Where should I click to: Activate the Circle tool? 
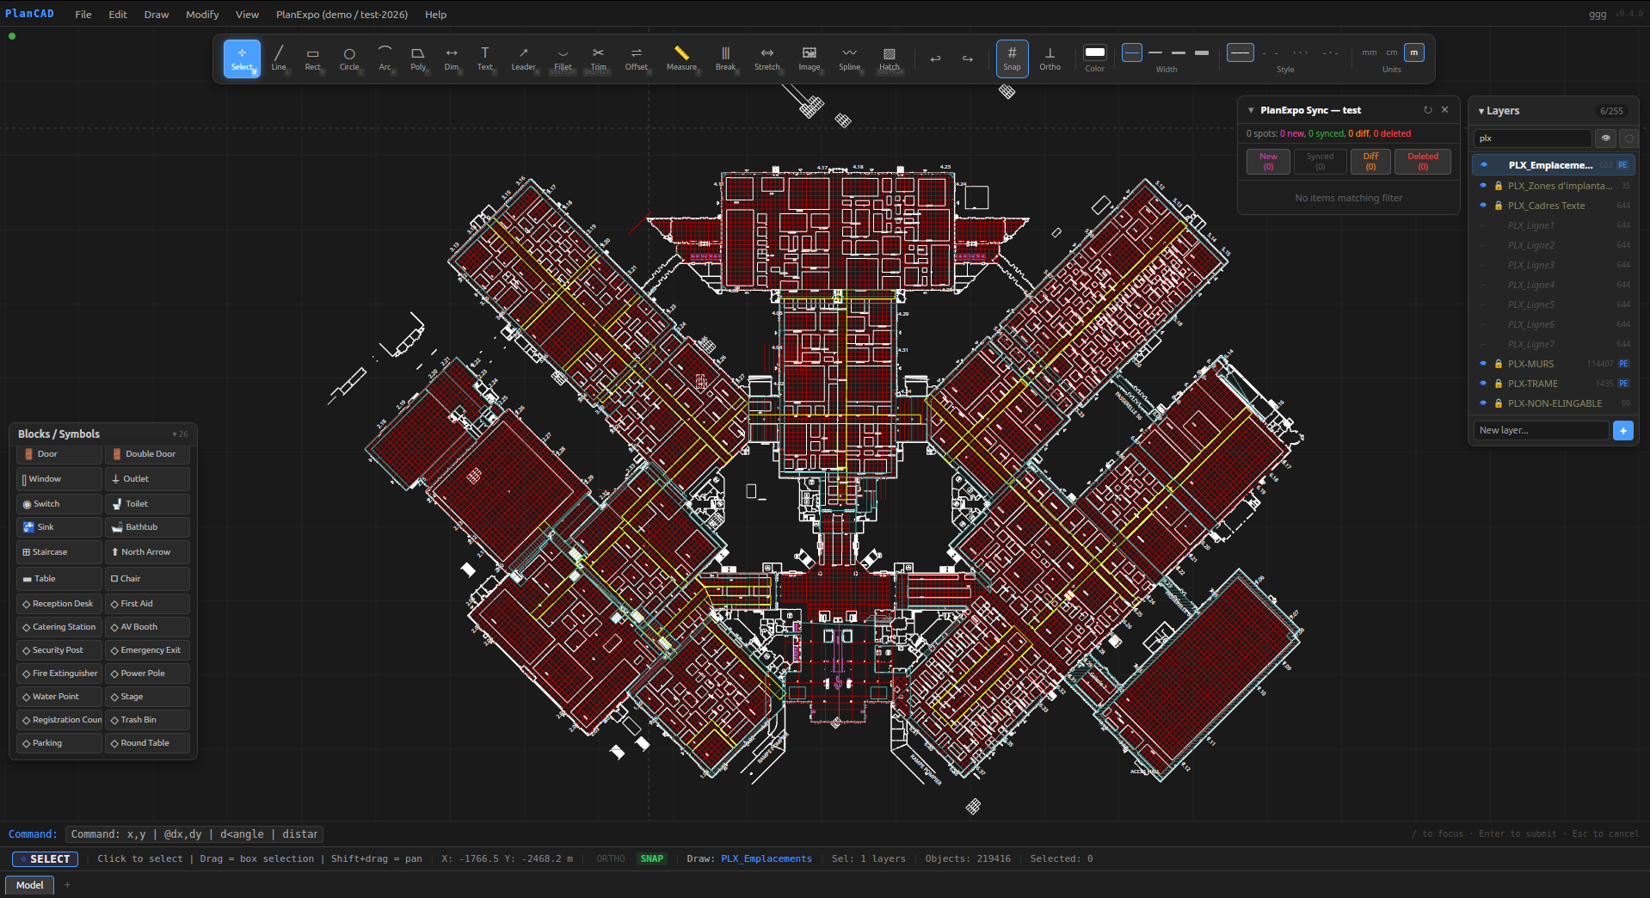(348, 58)
